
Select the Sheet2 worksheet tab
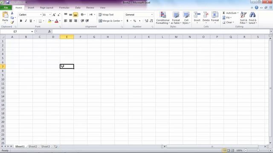pos(33,146)
